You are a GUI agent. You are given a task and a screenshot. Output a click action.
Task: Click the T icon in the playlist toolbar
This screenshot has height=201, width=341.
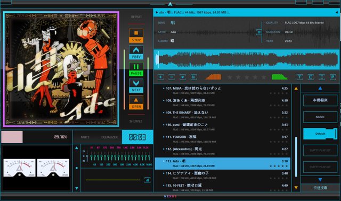[299, 77]
